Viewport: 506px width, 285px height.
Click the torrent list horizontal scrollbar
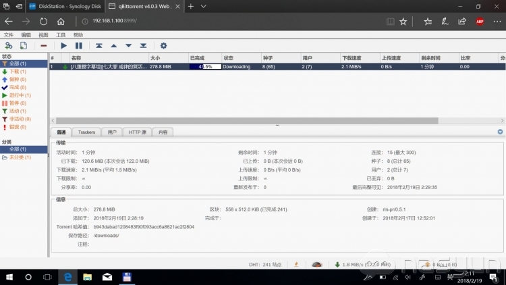pos(247,120)
